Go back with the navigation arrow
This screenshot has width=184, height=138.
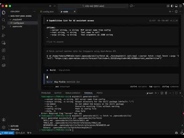[50, 6]
